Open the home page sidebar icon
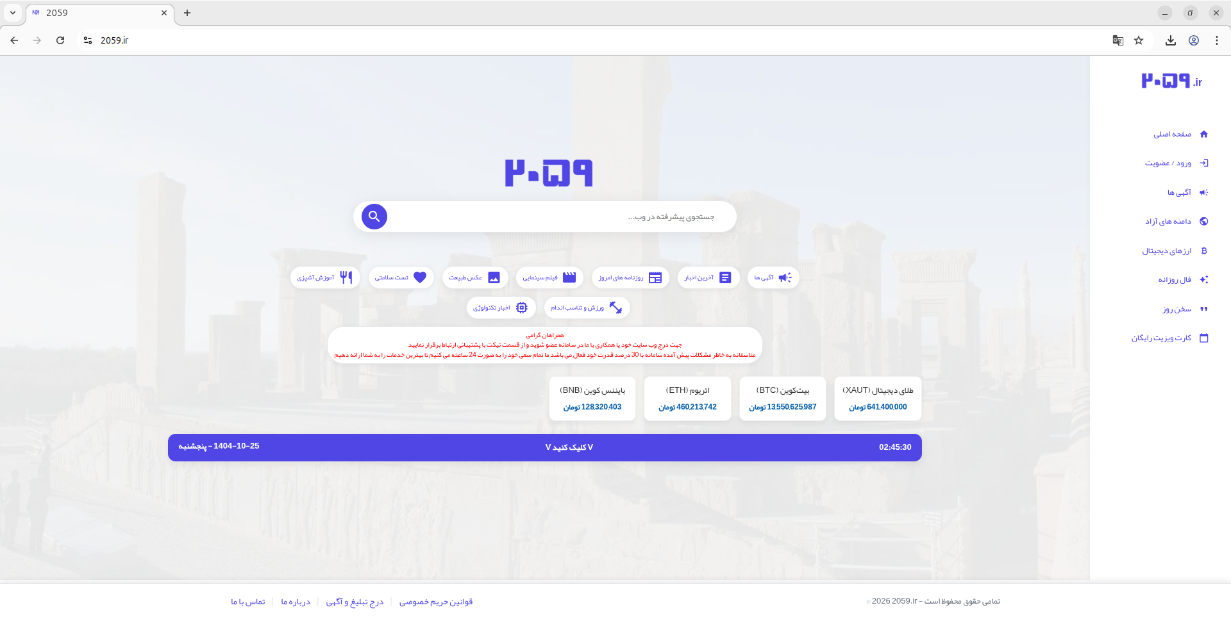This screenshot has height=619, width=1231. click(x=1203, y=134)
